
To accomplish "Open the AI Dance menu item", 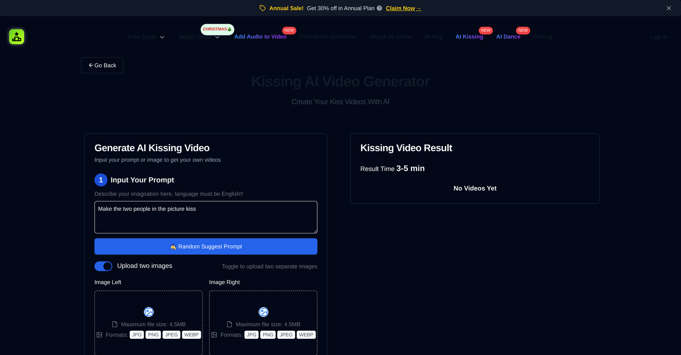I will pyautogui.click(x=508, y=37).
